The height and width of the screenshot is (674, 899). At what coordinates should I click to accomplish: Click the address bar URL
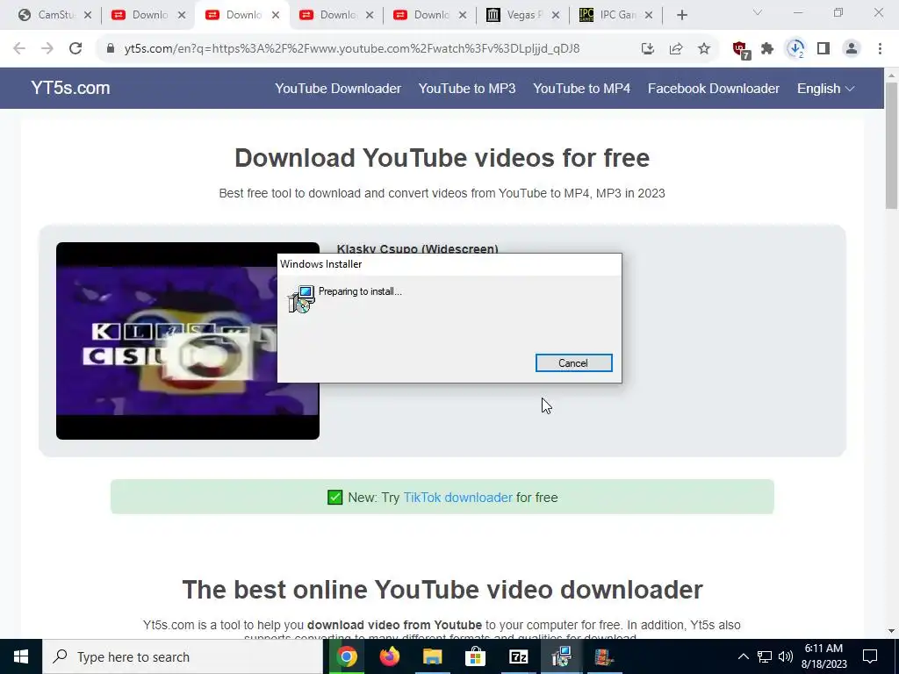(x=352, y=49)
